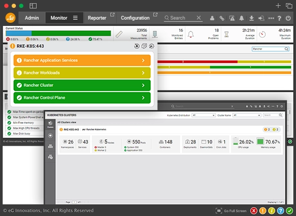Click the link chain icon in top toolbar
Image resolution: width=296 pixels, height=216 pixels.
[x=222, y=18]
